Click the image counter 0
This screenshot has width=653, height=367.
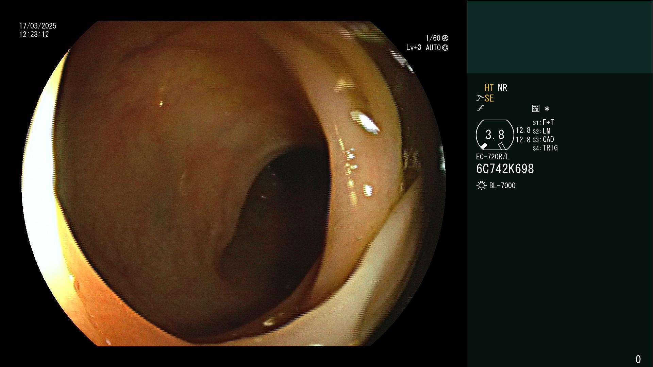pyautogui.click(x=638, y=359)
